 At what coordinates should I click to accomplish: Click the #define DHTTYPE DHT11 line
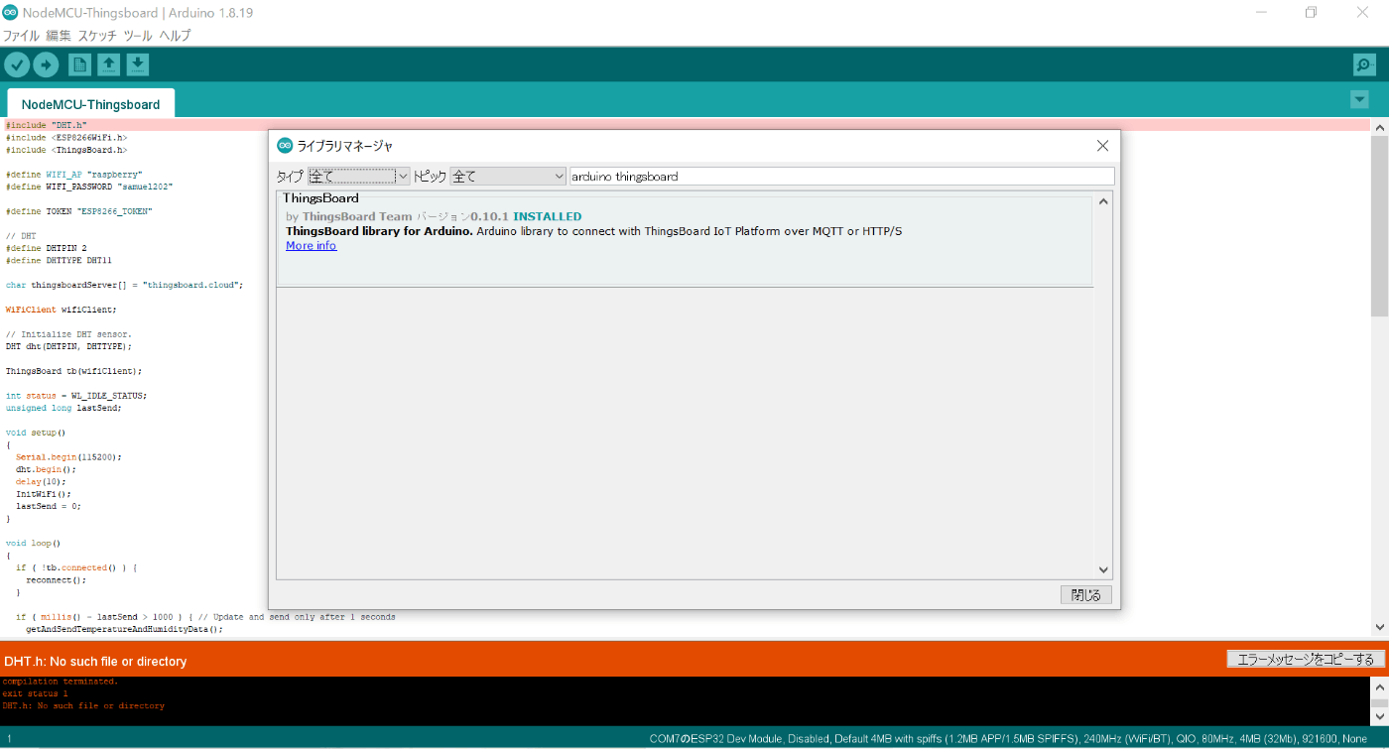tap(59, 260)
